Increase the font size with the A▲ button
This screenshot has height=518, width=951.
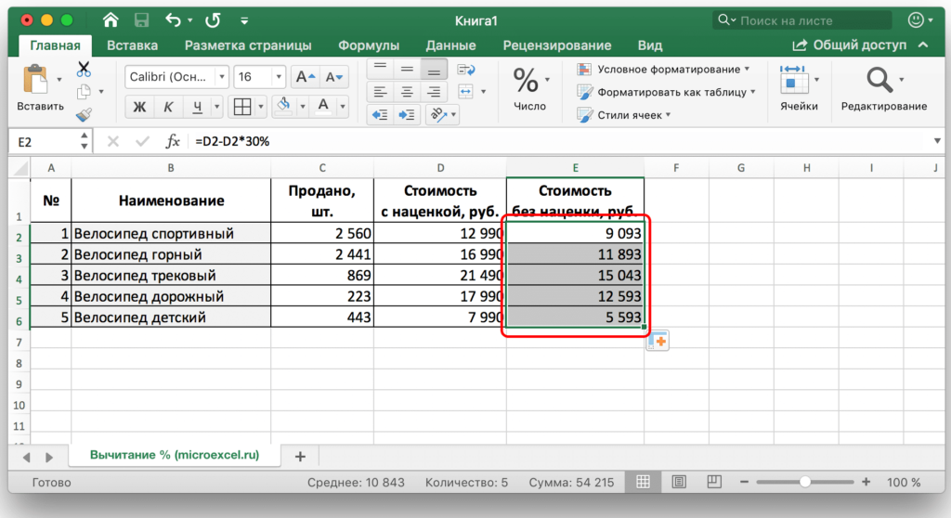click(x=305, y=77)
